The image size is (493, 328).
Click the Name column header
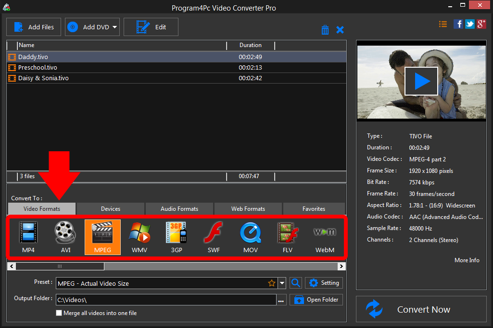(122, 46)
